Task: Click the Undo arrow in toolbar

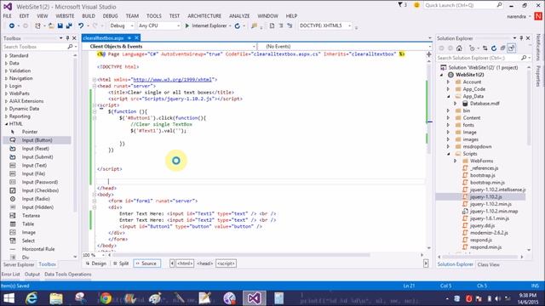Action: coord(81,25)
